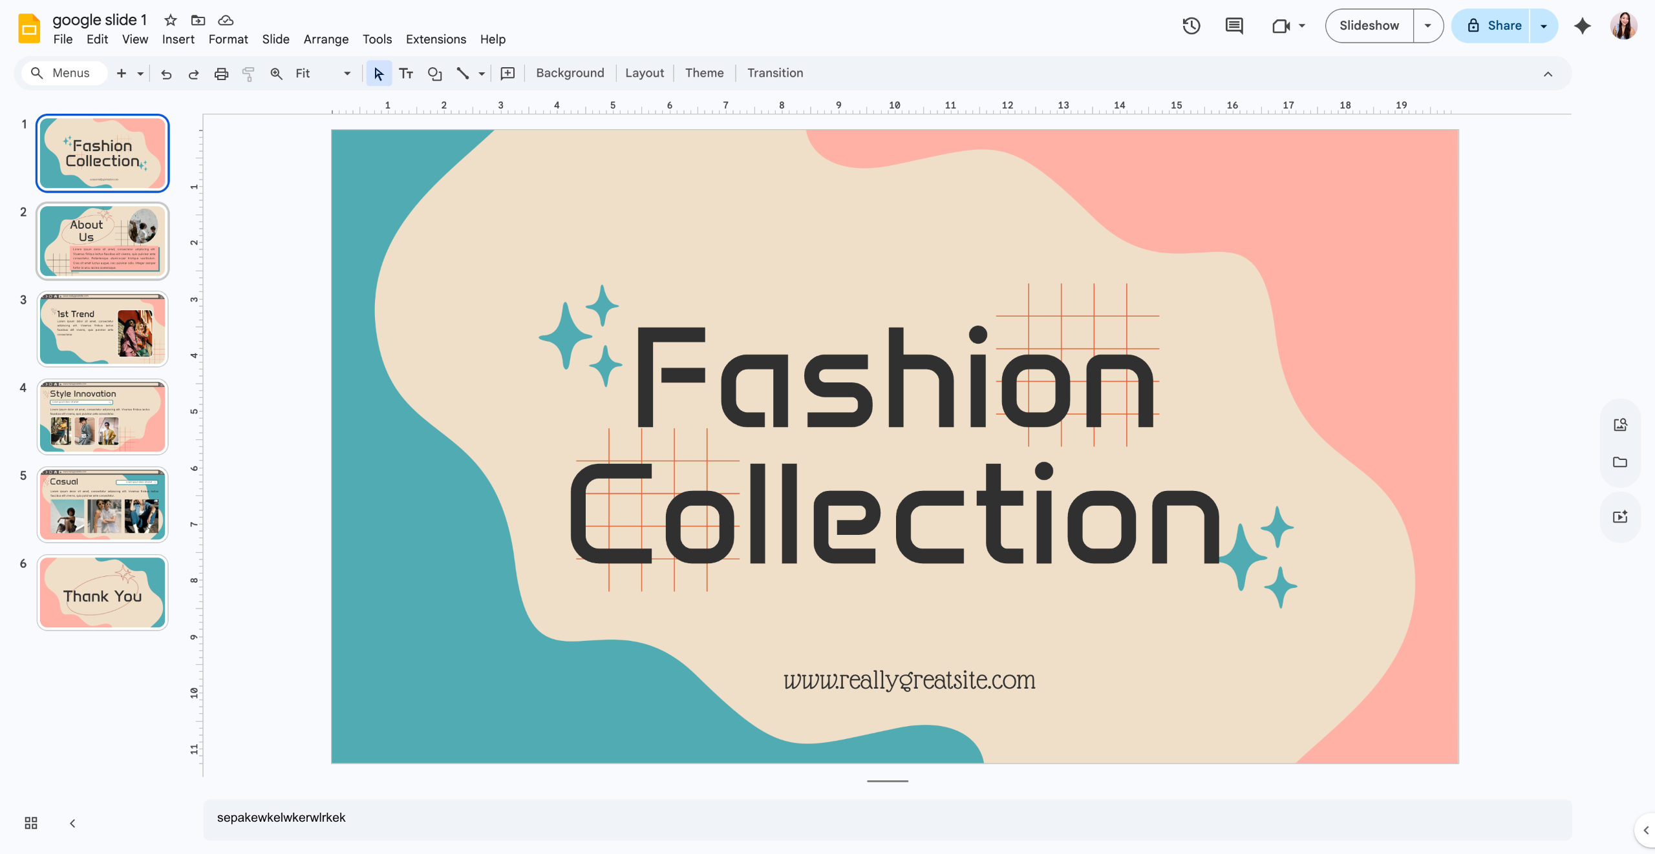The height and width of the screenshot is (854, 1655).
Task: Select the Thank You slide thumbnail
Action: pyautogui.click(x=103, y=592)
